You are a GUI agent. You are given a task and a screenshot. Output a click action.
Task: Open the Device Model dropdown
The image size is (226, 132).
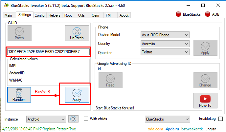[x=165, y=35]
